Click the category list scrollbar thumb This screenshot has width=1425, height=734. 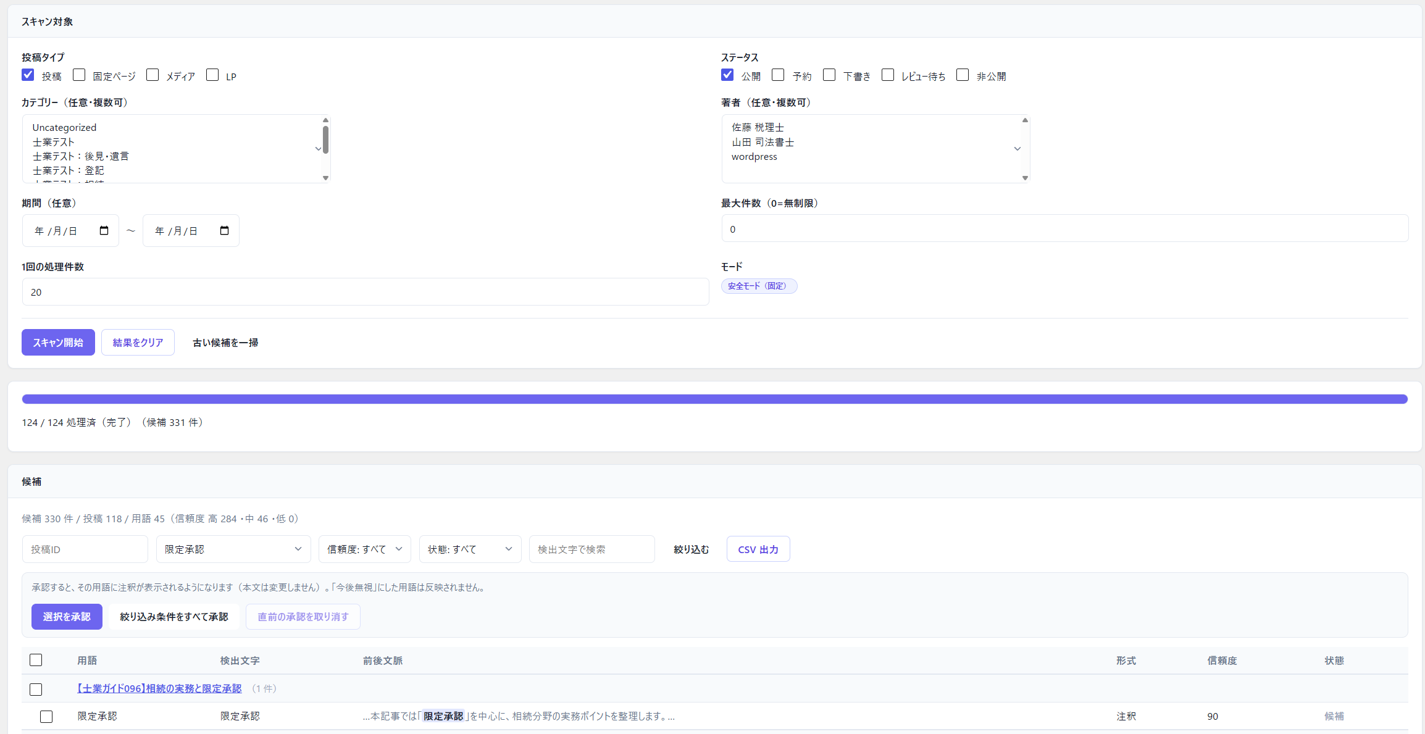(x=325, y=140)
